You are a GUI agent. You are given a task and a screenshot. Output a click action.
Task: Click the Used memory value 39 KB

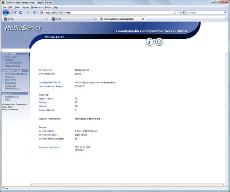point(78,74)
